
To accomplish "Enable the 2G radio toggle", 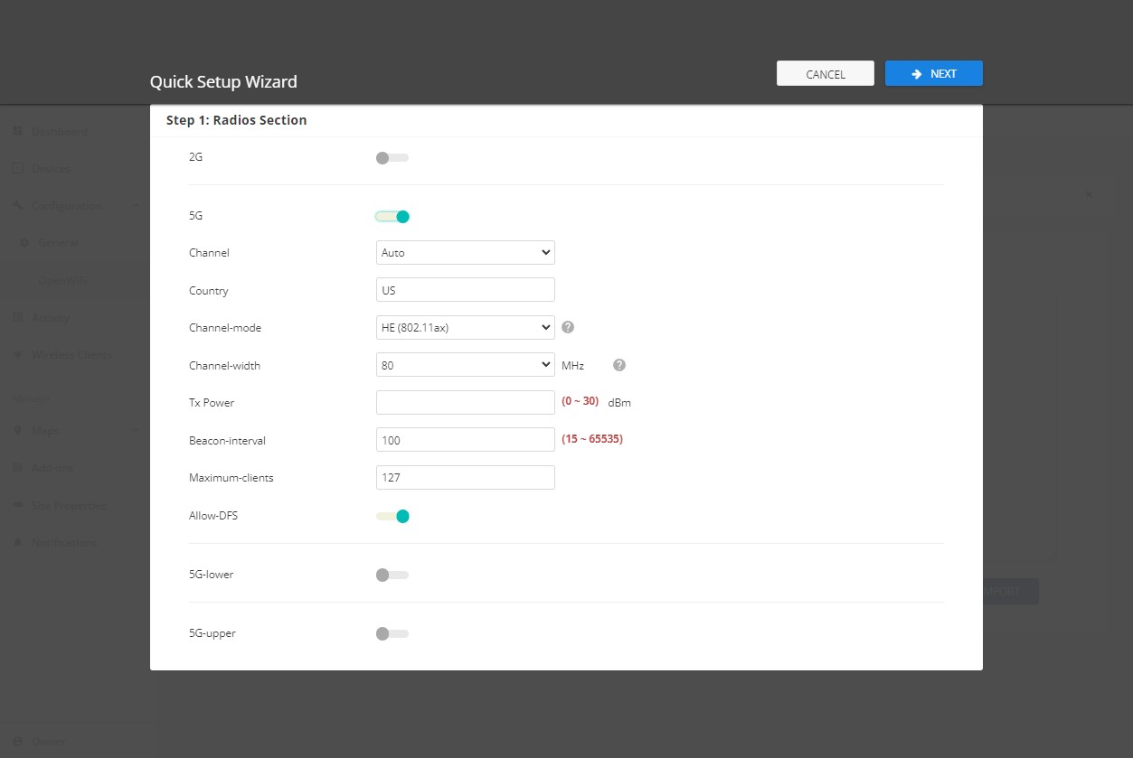I will (x=392, y=158).
